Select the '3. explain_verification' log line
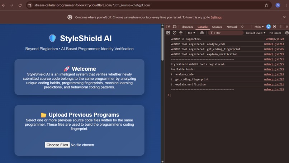This screenshot has width=289, height=163. coord(188,84)
